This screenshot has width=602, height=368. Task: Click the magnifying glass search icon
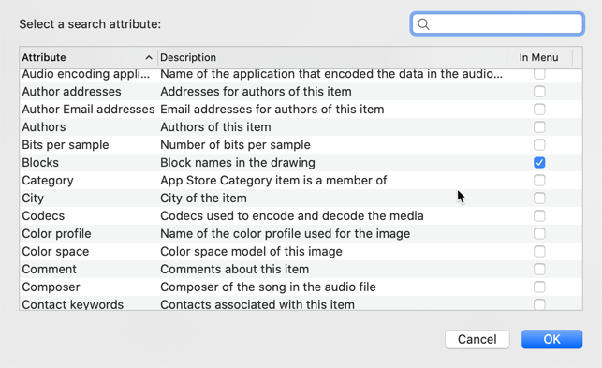pos(423,24)
